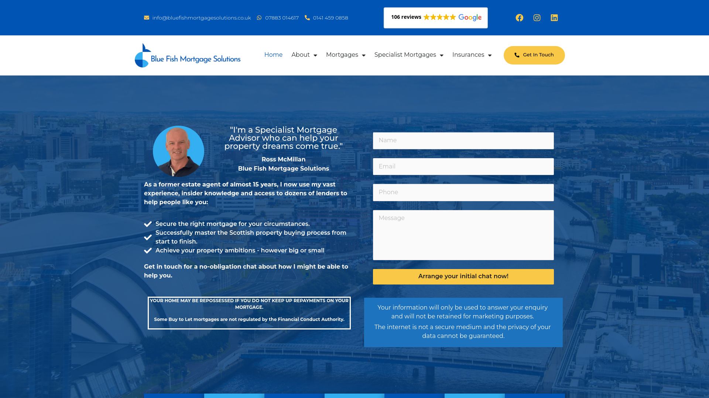This screenshot has height=398, width=709.
Task: Click the WhatsApp phone icon
Action: (x=259, y=17)
